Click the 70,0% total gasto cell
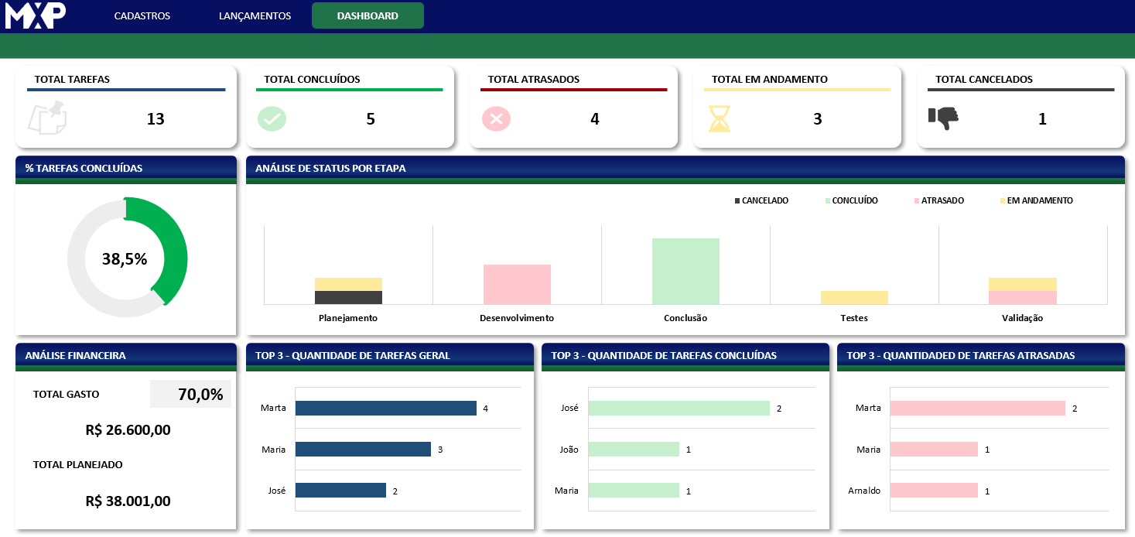The height and width of the screenshot is (537, 1135). (190, 395)
